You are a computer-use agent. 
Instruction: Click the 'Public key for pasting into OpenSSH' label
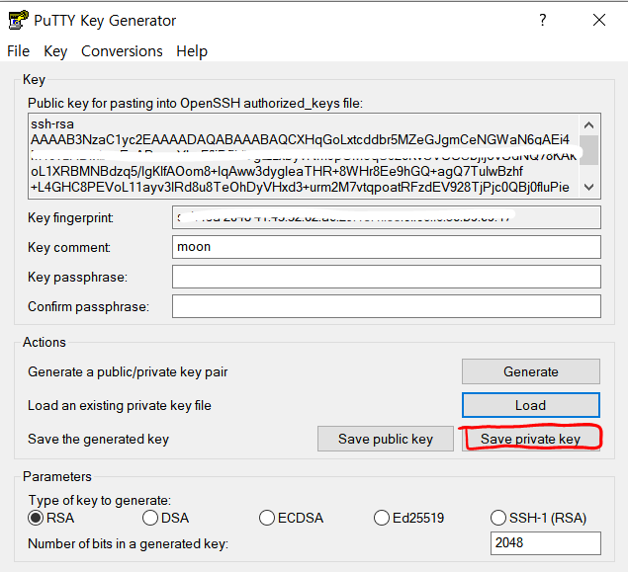pos(195,103)
